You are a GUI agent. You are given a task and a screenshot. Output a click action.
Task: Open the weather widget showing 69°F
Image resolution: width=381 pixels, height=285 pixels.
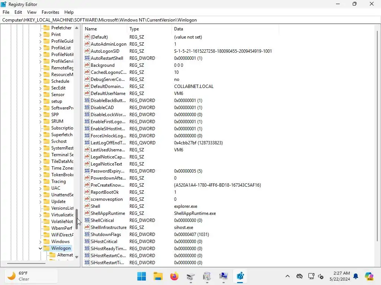pyautogui.click(x=31, y=276)
